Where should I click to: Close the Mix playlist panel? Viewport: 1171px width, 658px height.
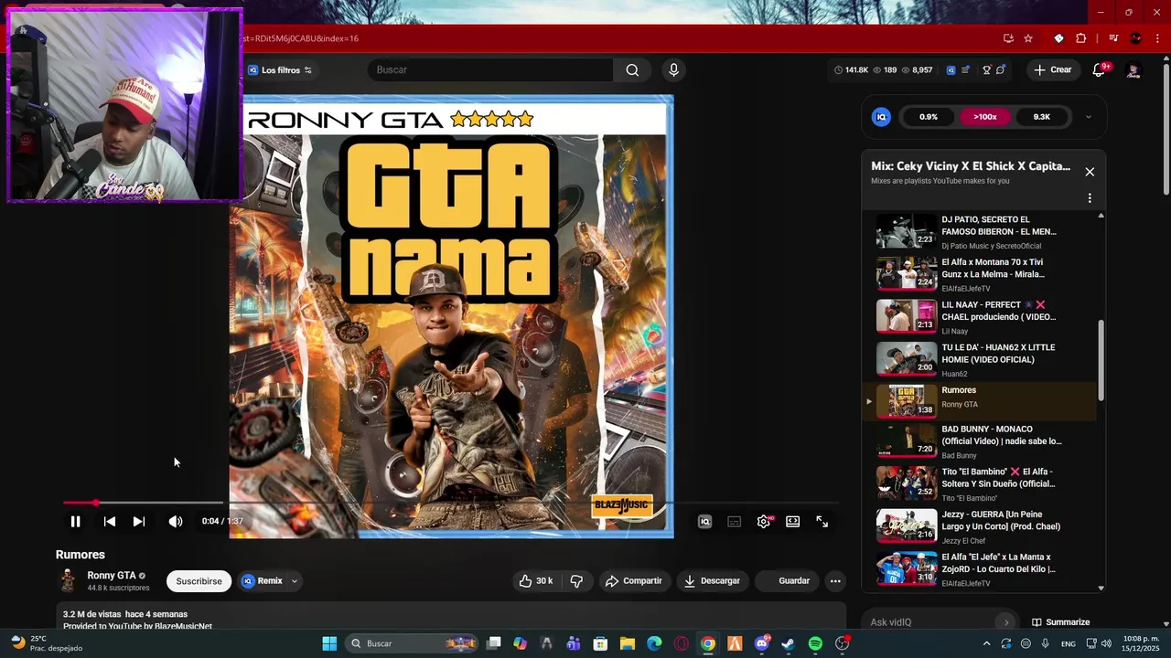(1090, 172)
